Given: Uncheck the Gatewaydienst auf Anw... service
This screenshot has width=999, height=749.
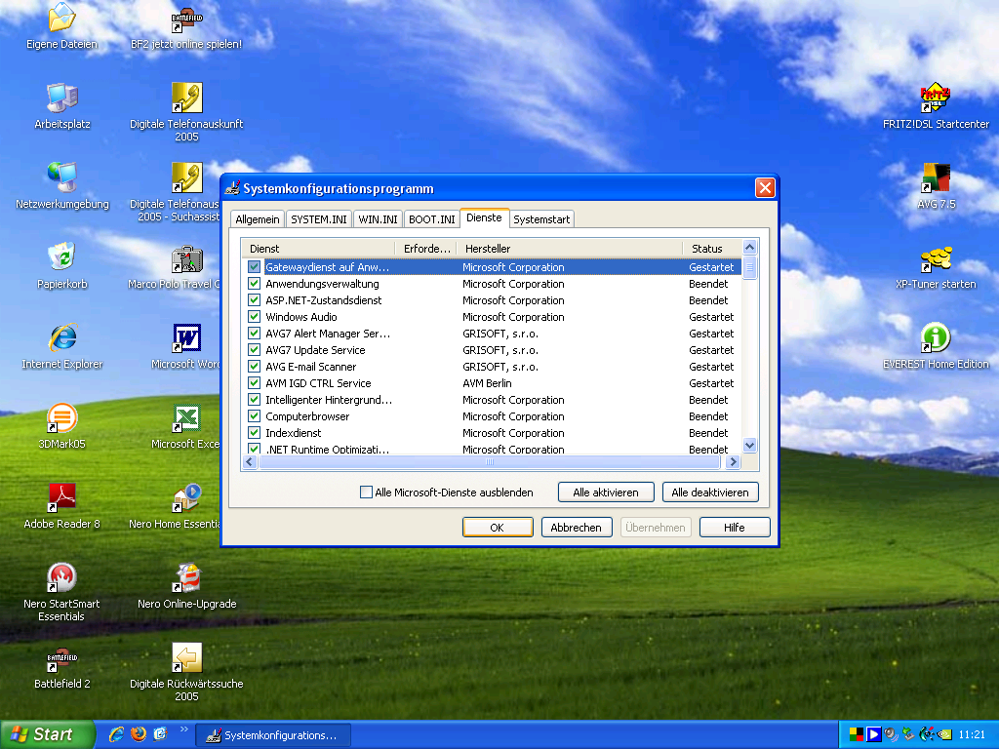Looking at the screenshot, I should (255, 267).
